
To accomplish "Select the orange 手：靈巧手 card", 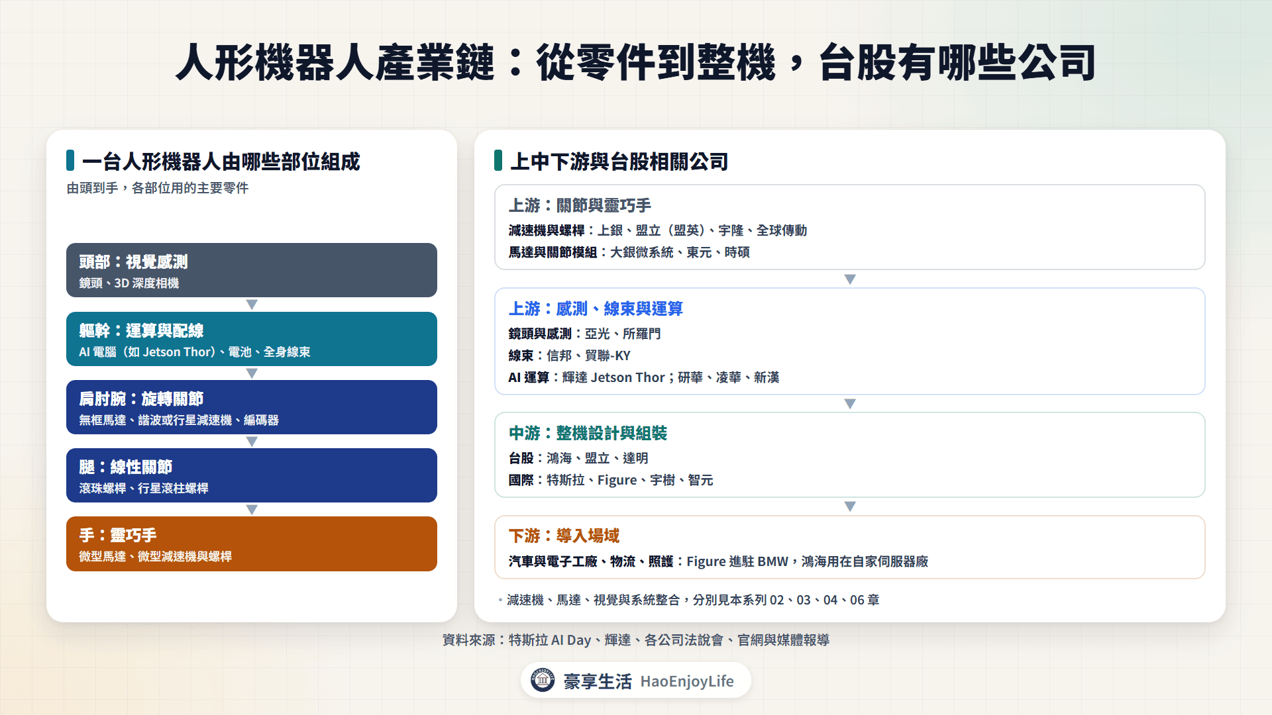I will pos(252,544).
